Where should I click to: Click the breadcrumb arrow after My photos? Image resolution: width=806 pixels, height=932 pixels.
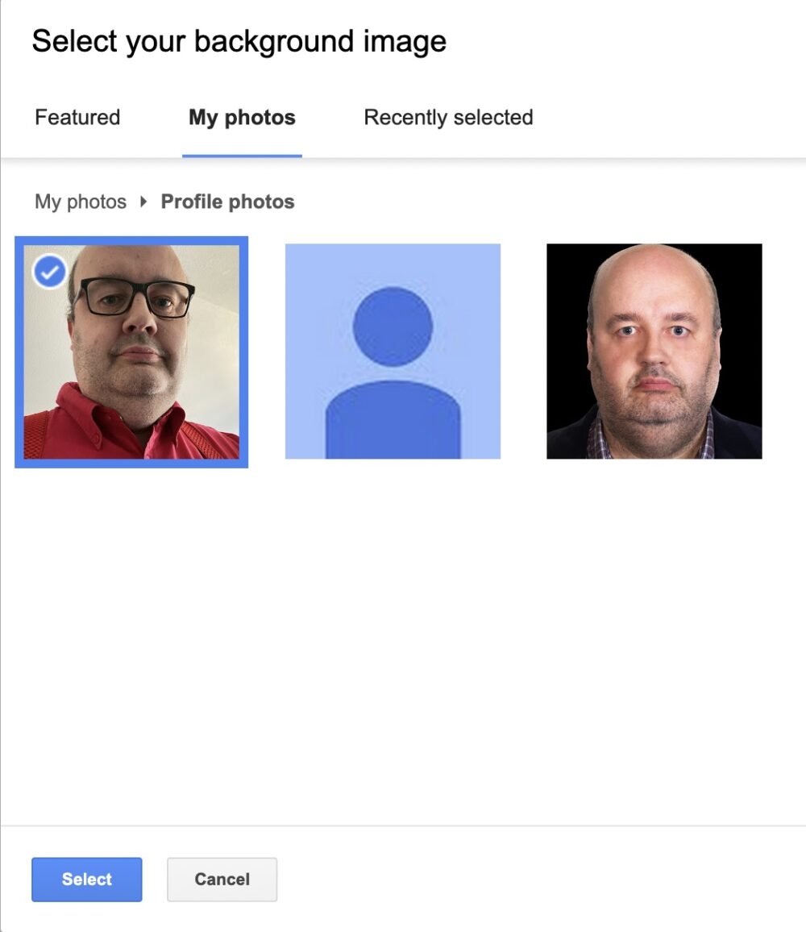(x=143, y=202)
